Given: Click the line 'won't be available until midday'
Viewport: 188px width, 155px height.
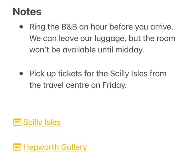Looking at the screenshot, I should click(x=86, y=50).
